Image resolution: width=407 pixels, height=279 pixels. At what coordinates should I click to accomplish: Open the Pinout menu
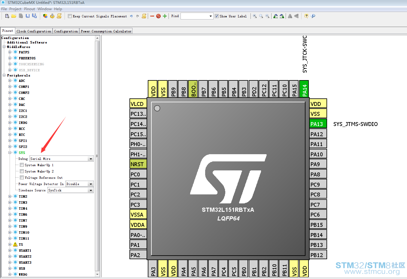29,9
